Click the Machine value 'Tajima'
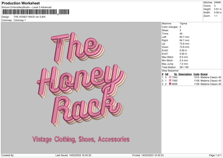Image resolution: width=223 pixels, height=158 pixels. (x=183, y=23)
